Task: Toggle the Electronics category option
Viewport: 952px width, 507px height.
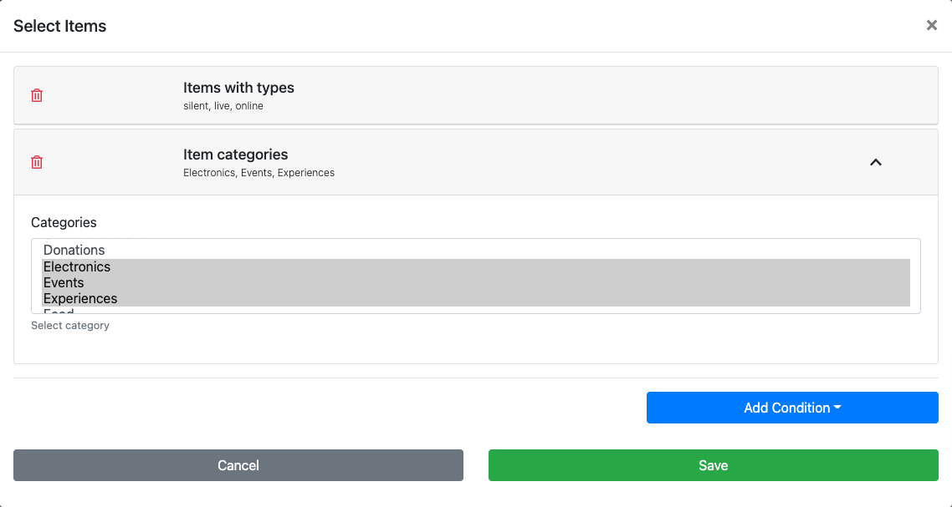Action: pyautogui.click(x=77, y=267)
